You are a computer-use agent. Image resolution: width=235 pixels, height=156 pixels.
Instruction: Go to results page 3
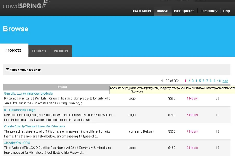(x=192, y=81)
